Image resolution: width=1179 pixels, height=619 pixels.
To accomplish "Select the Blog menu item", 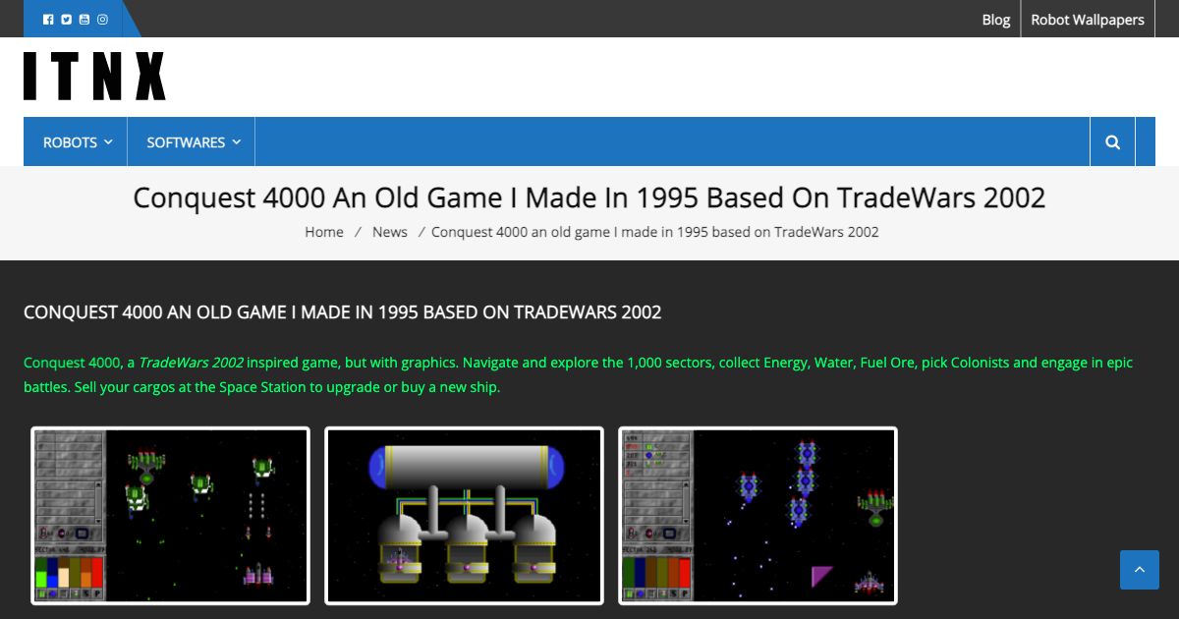I will point(995,19).
